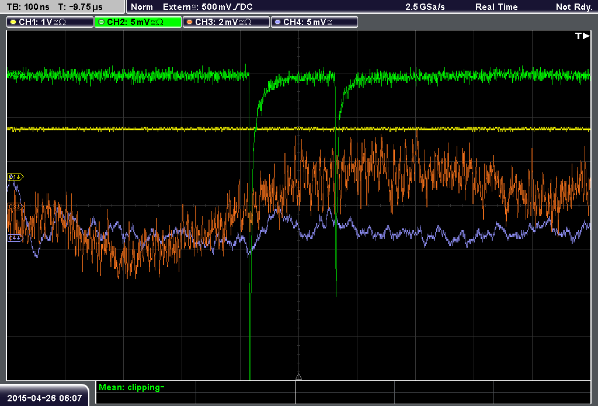Screen dimensions: 598x406
Task: Click the yellow C1 ground level marker
Action: point(16,176)
